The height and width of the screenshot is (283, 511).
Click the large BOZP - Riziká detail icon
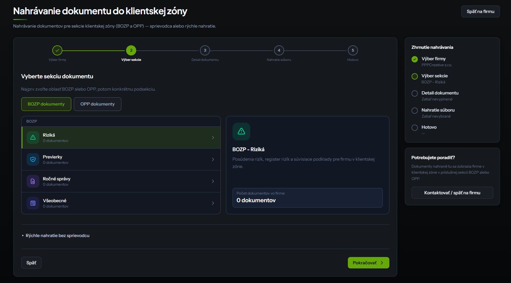(x=241, y=132)
